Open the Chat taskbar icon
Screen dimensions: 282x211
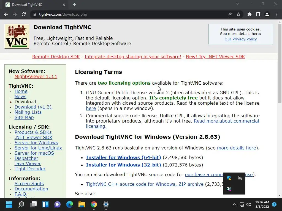pyautogui.click(x=57, y=204)
